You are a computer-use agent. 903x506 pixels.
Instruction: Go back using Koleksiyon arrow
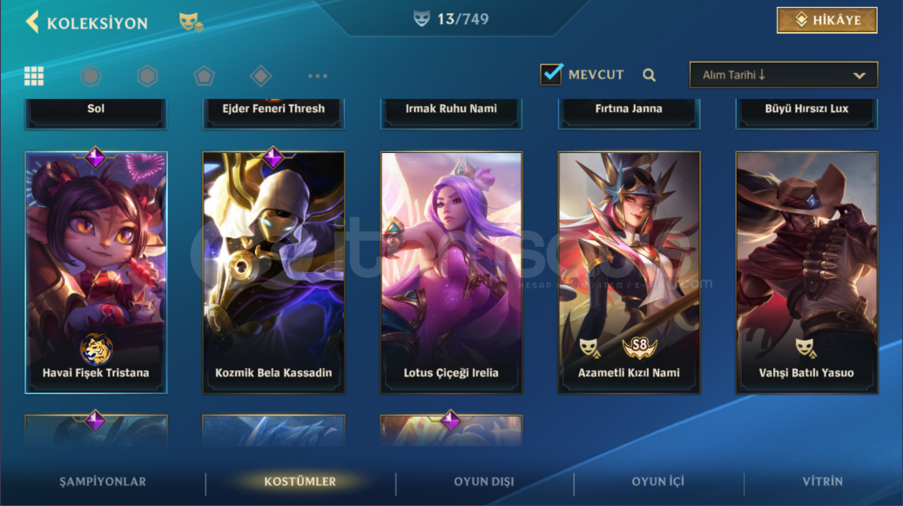32,22
